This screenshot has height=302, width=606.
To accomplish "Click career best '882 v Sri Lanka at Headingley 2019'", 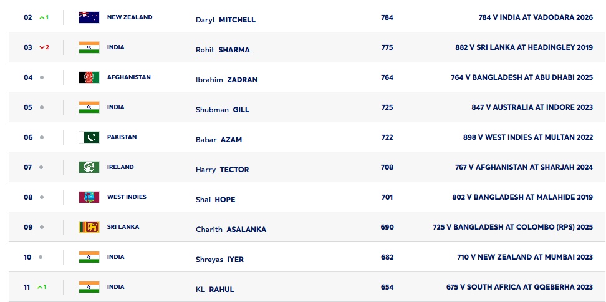I will (x=524, y=47).
